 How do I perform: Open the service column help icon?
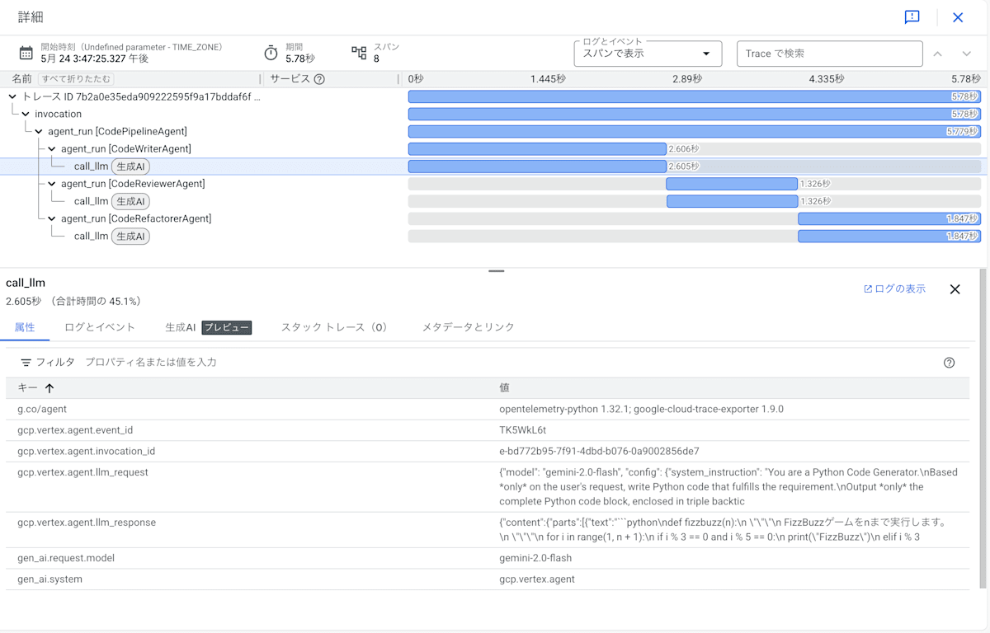319,79
